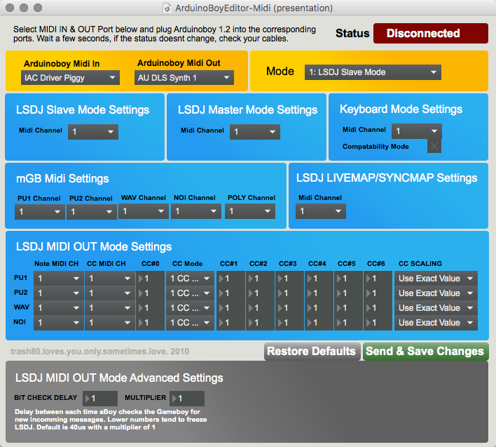Click the window title document icon
Viewport: 496px width, 447px height.
pos(167,8)
